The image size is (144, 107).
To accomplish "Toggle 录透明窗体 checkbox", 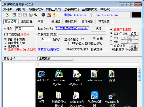I will (5, 50).
